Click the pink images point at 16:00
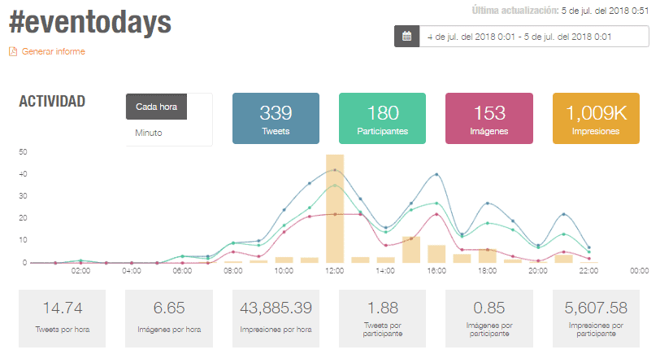The width and height of the screenshot is (660, 354). pyautogui.click(x=436, y=214)
